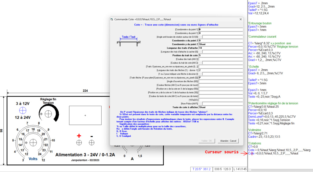Click the Abandon - Cancel button
The image size is (313, 172).
229,141
